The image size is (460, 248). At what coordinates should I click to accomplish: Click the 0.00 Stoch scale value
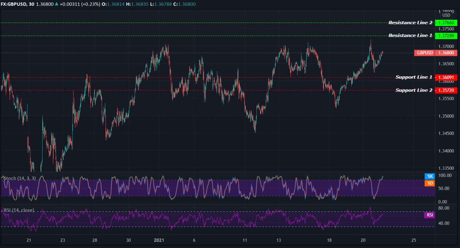click(443, 202)
